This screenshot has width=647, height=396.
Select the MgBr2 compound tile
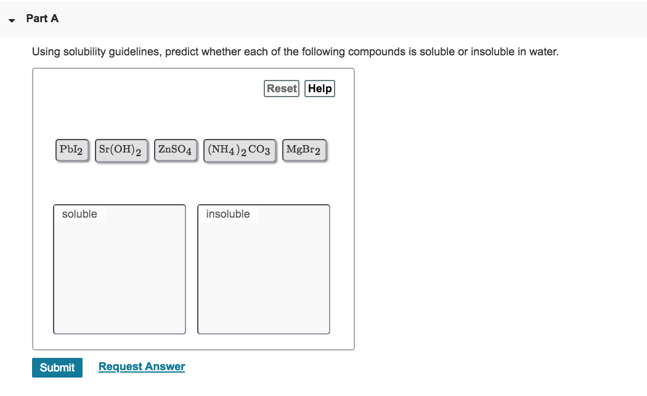[x=304, y=150]
